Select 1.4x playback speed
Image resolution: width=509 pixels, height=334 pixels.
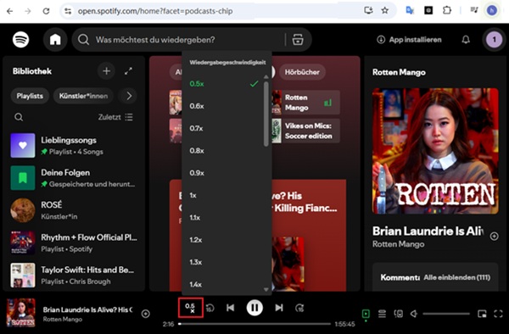[224, 284]
